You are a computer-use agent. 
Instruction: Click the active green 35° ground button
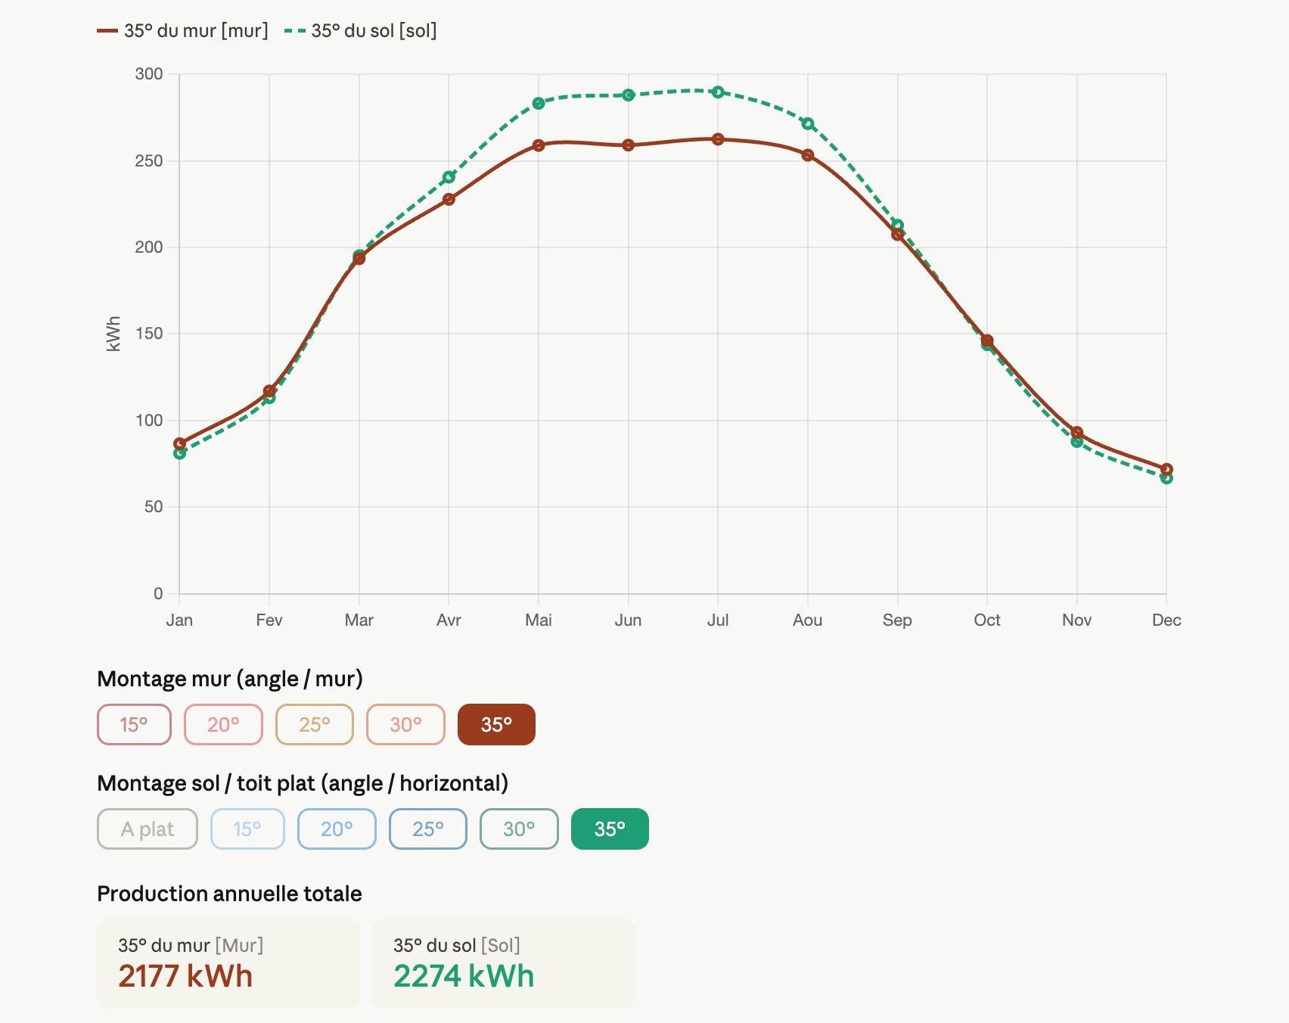[610, 829]
